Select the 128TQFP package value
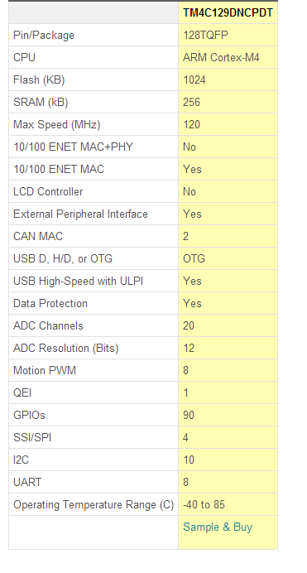This screenshot has height=573, width=307. click(205, 35)
